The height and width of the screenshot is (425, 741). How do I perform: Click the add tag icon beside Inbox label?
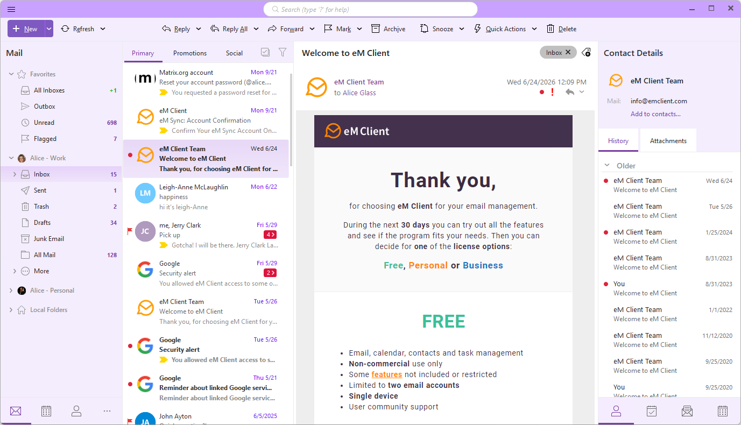587,52
